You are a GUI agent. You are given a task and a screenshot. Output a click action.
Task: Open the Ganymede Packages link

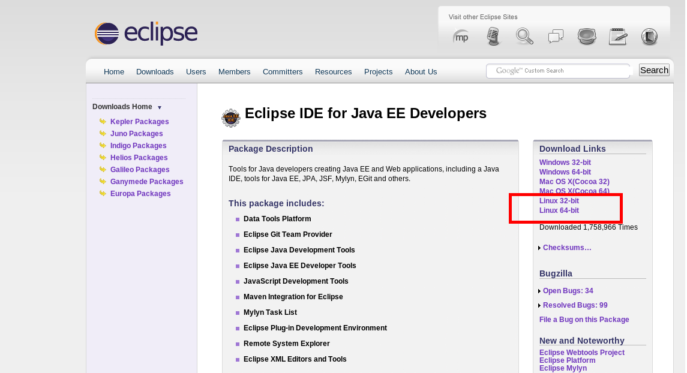coord(147,182)
